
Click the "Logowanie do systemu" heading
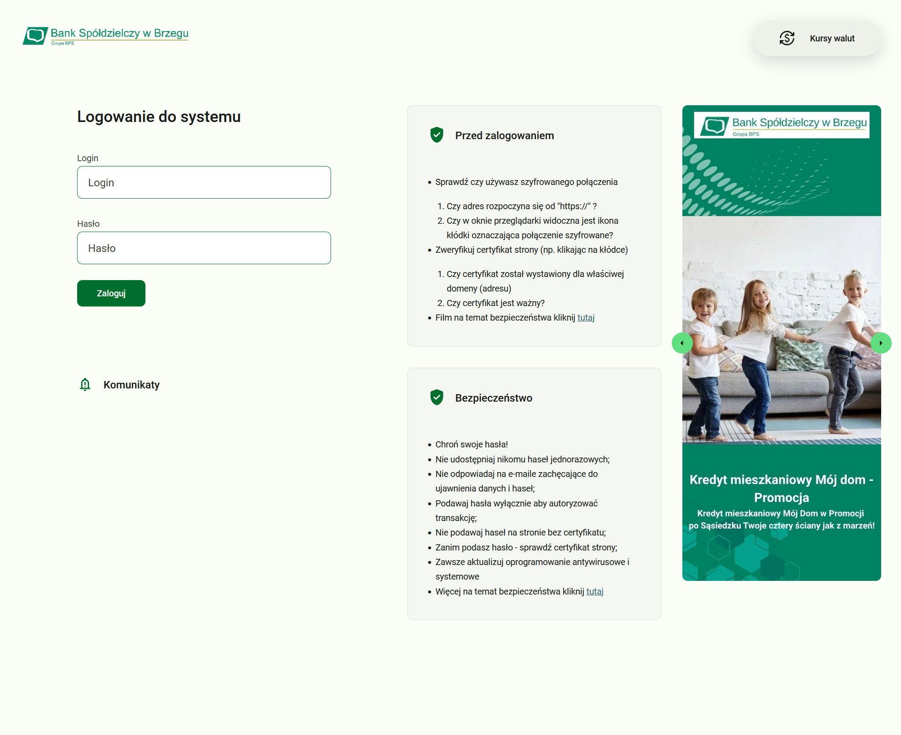tap(159, 116)
